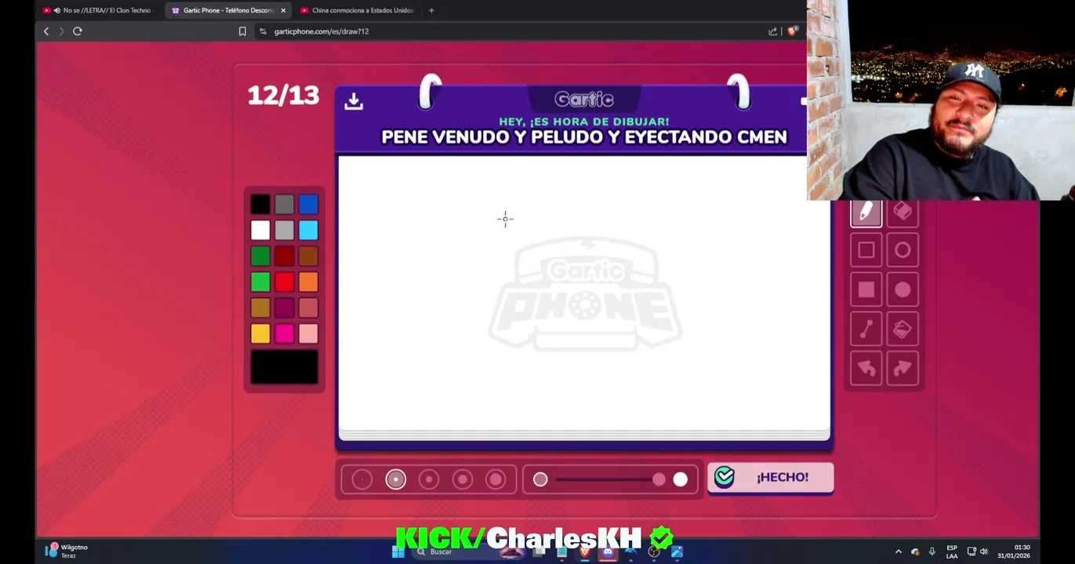Pick the ochre gold color swatch
Screen dimensions: 1075x564
point(260,308)
